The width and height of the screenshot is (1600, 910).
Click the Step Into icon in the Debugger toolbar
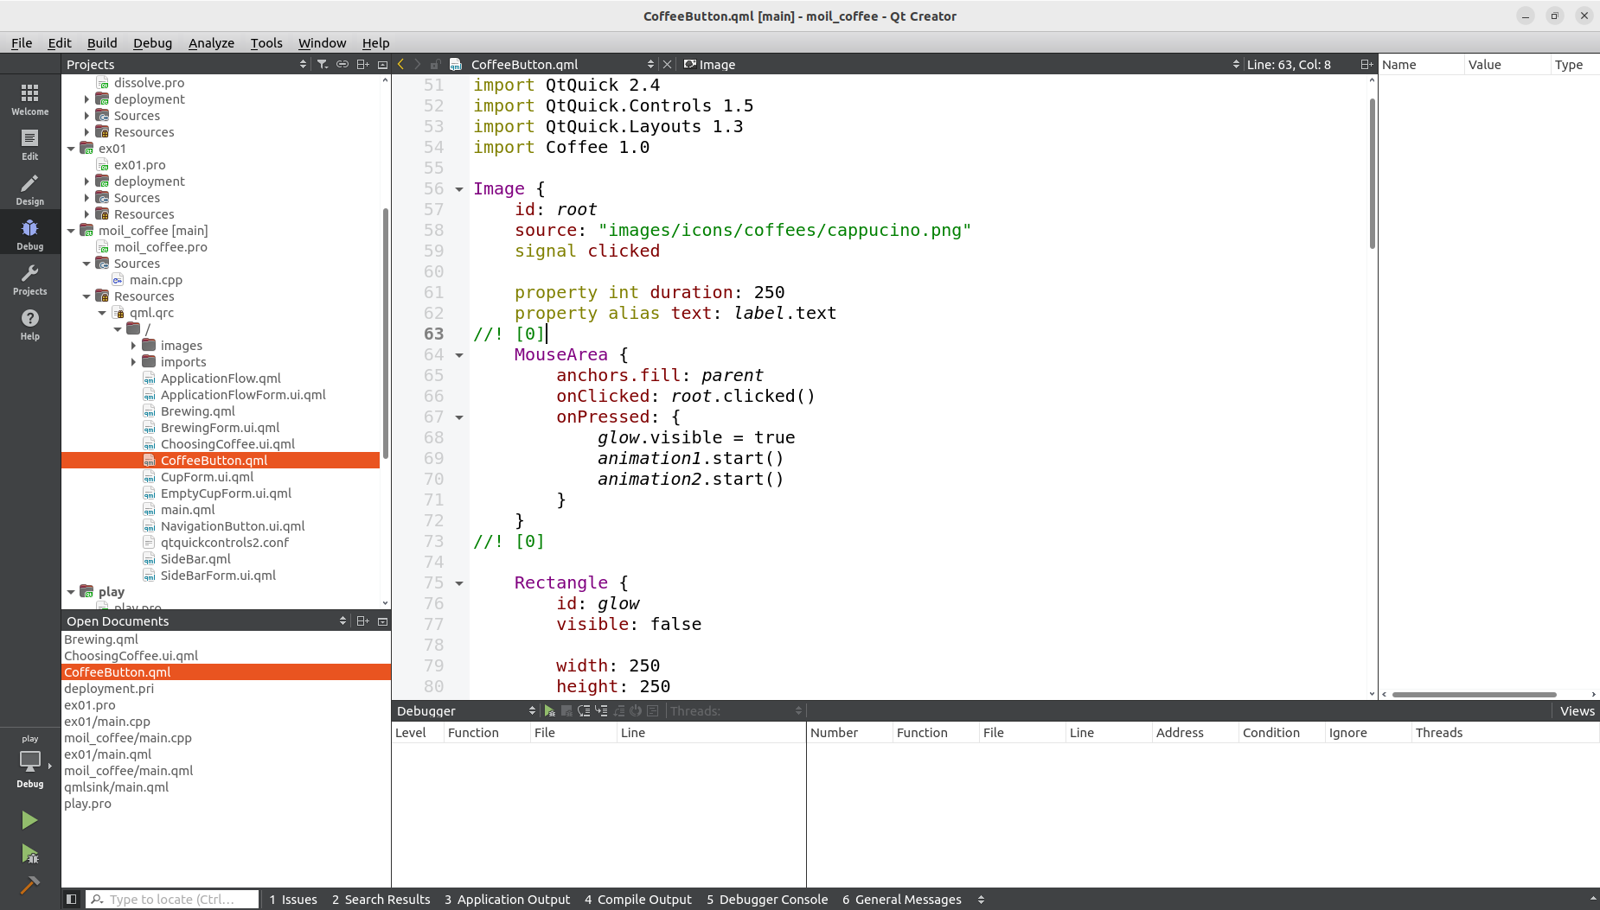click(x=602, y=710)
